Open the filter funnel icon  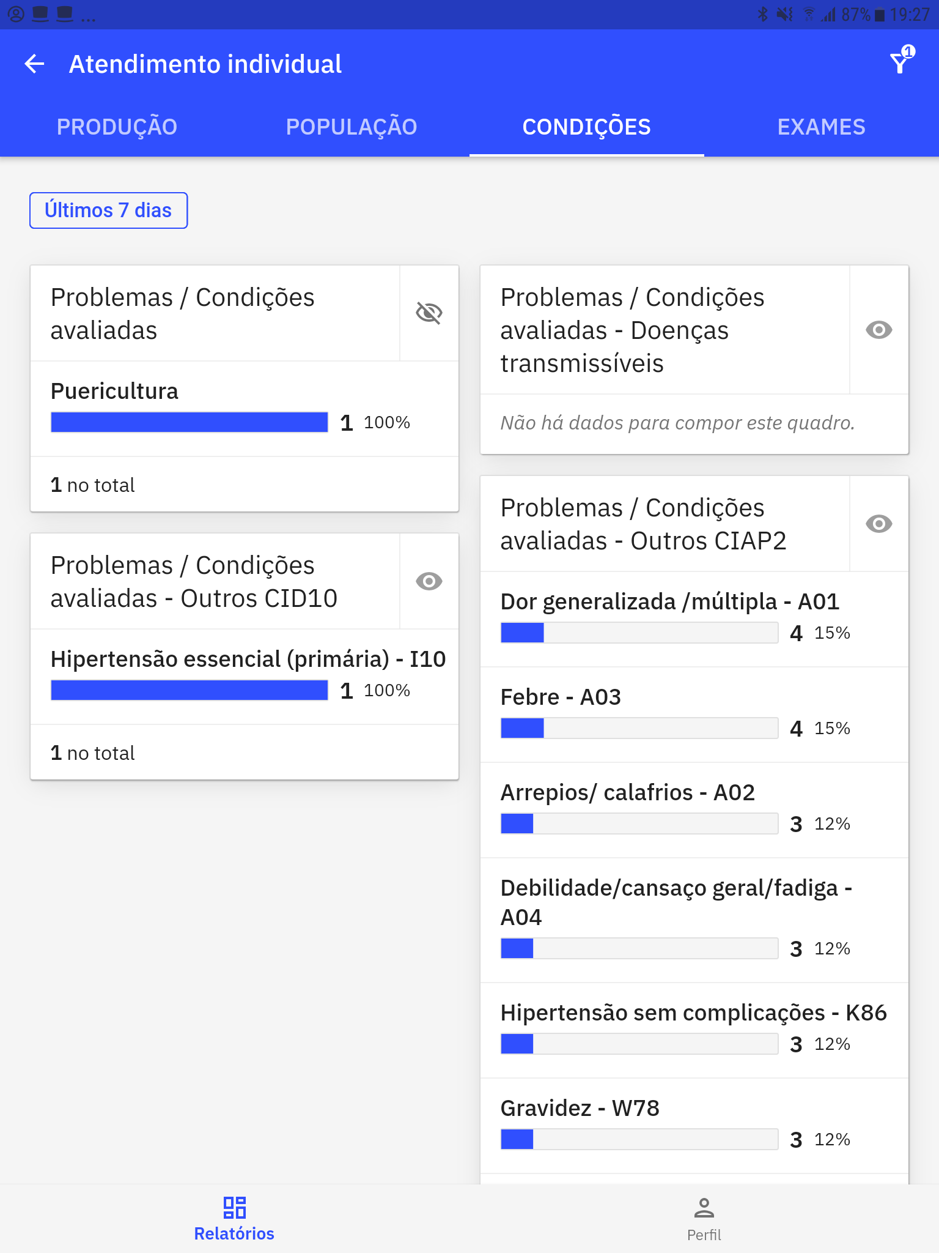click(901, 61)
